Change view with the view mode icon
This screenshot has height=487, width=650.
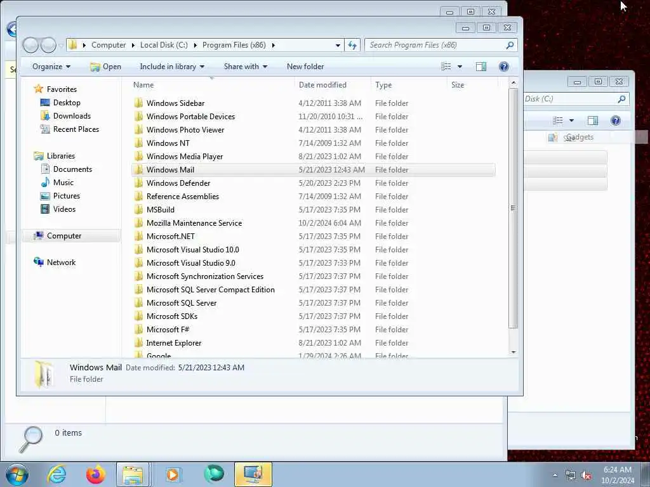446,67
